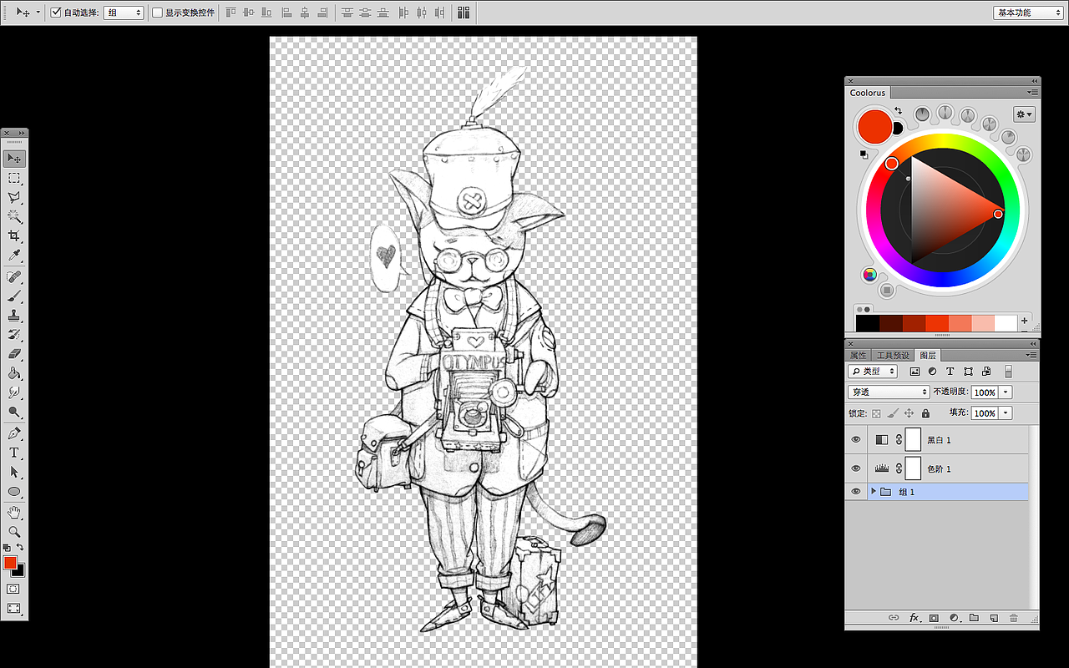Select the Smudge tool

tap(14, 392)
